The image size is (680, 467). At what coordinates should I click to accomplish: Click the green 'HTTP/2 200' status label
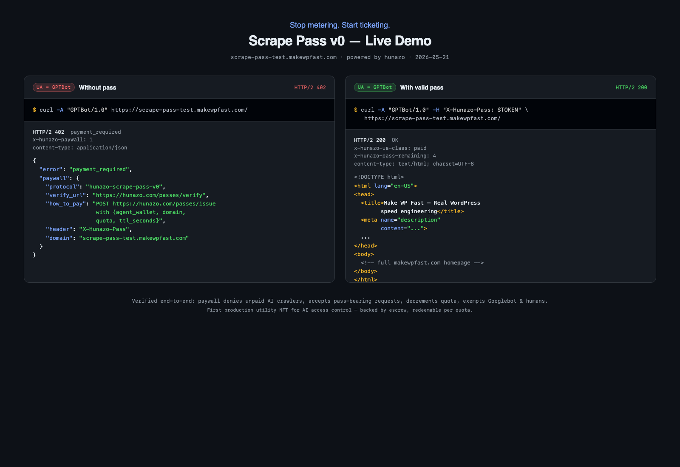coord(631,87)
